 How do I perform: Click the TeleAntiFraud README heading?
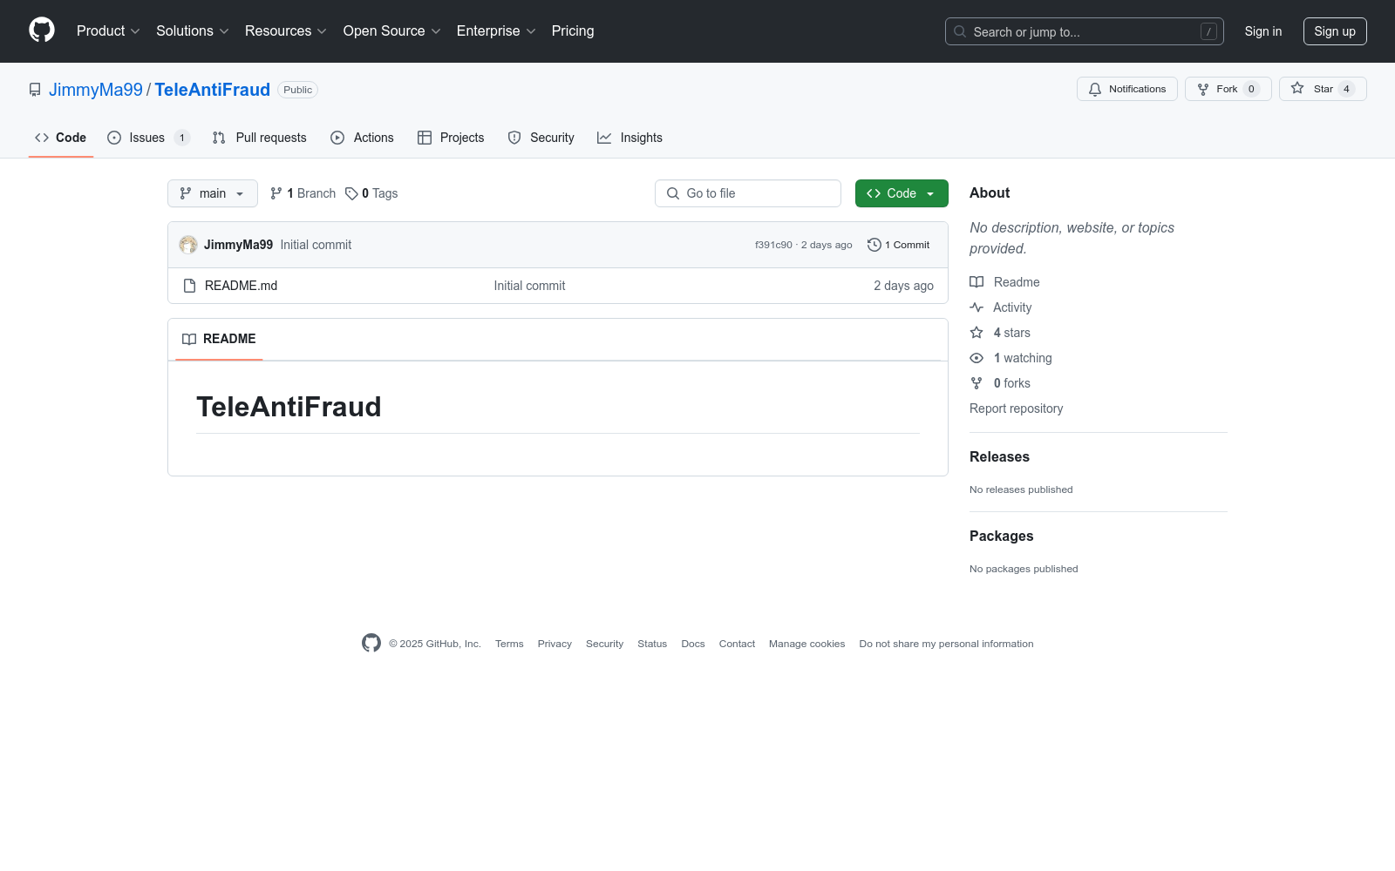click(x=289, y=407)
